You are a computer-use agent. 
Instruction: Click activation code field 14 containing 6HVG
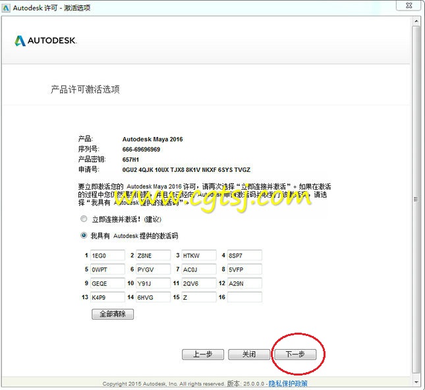click(153, 297)
